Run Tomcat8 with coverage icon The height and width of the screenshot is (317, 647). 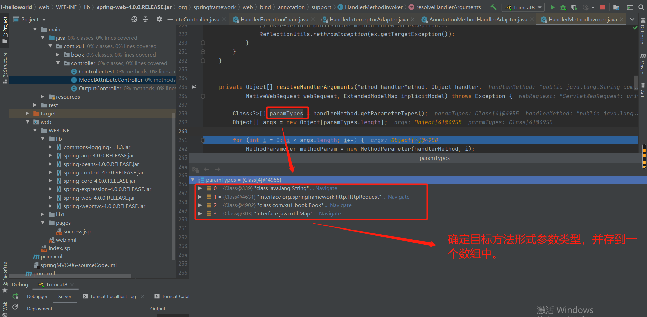(x=574, y=7)
